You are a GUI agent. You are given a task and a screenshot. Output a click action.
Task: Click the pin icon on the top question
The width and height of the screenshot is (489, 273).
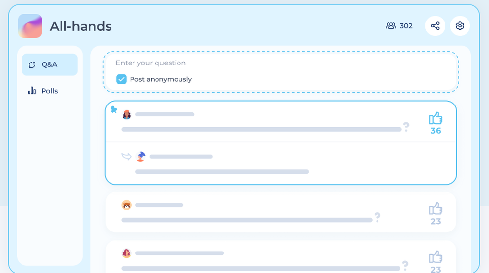click(114, 109)
